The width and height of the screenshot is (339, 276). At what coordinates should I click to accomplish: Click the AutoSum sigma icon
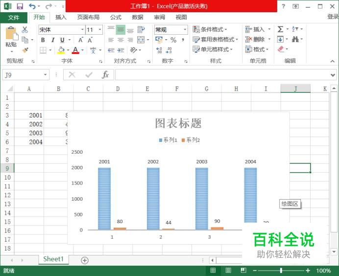coord(280,29)
